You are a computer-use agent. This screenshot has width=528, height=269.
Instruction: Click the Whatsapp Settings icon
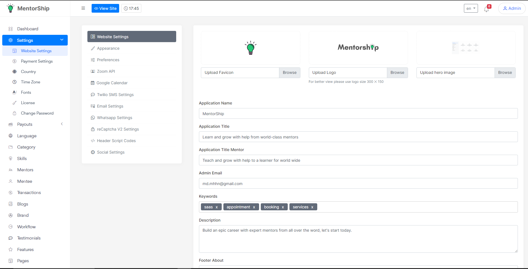[93, 118]
